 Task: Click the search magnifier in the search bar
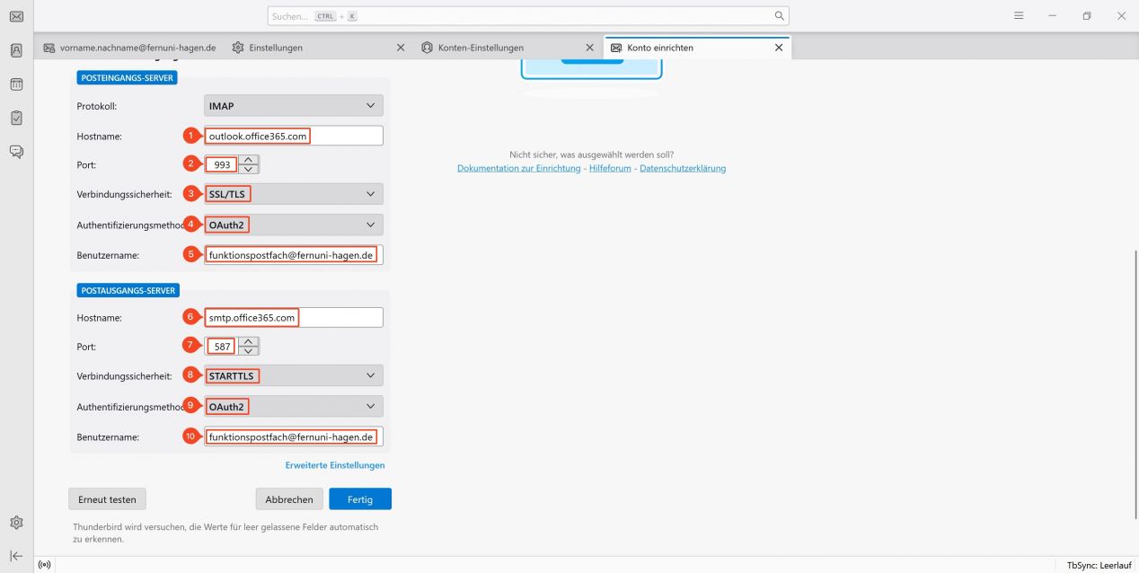pyautogui.click(x=780, y=15)
